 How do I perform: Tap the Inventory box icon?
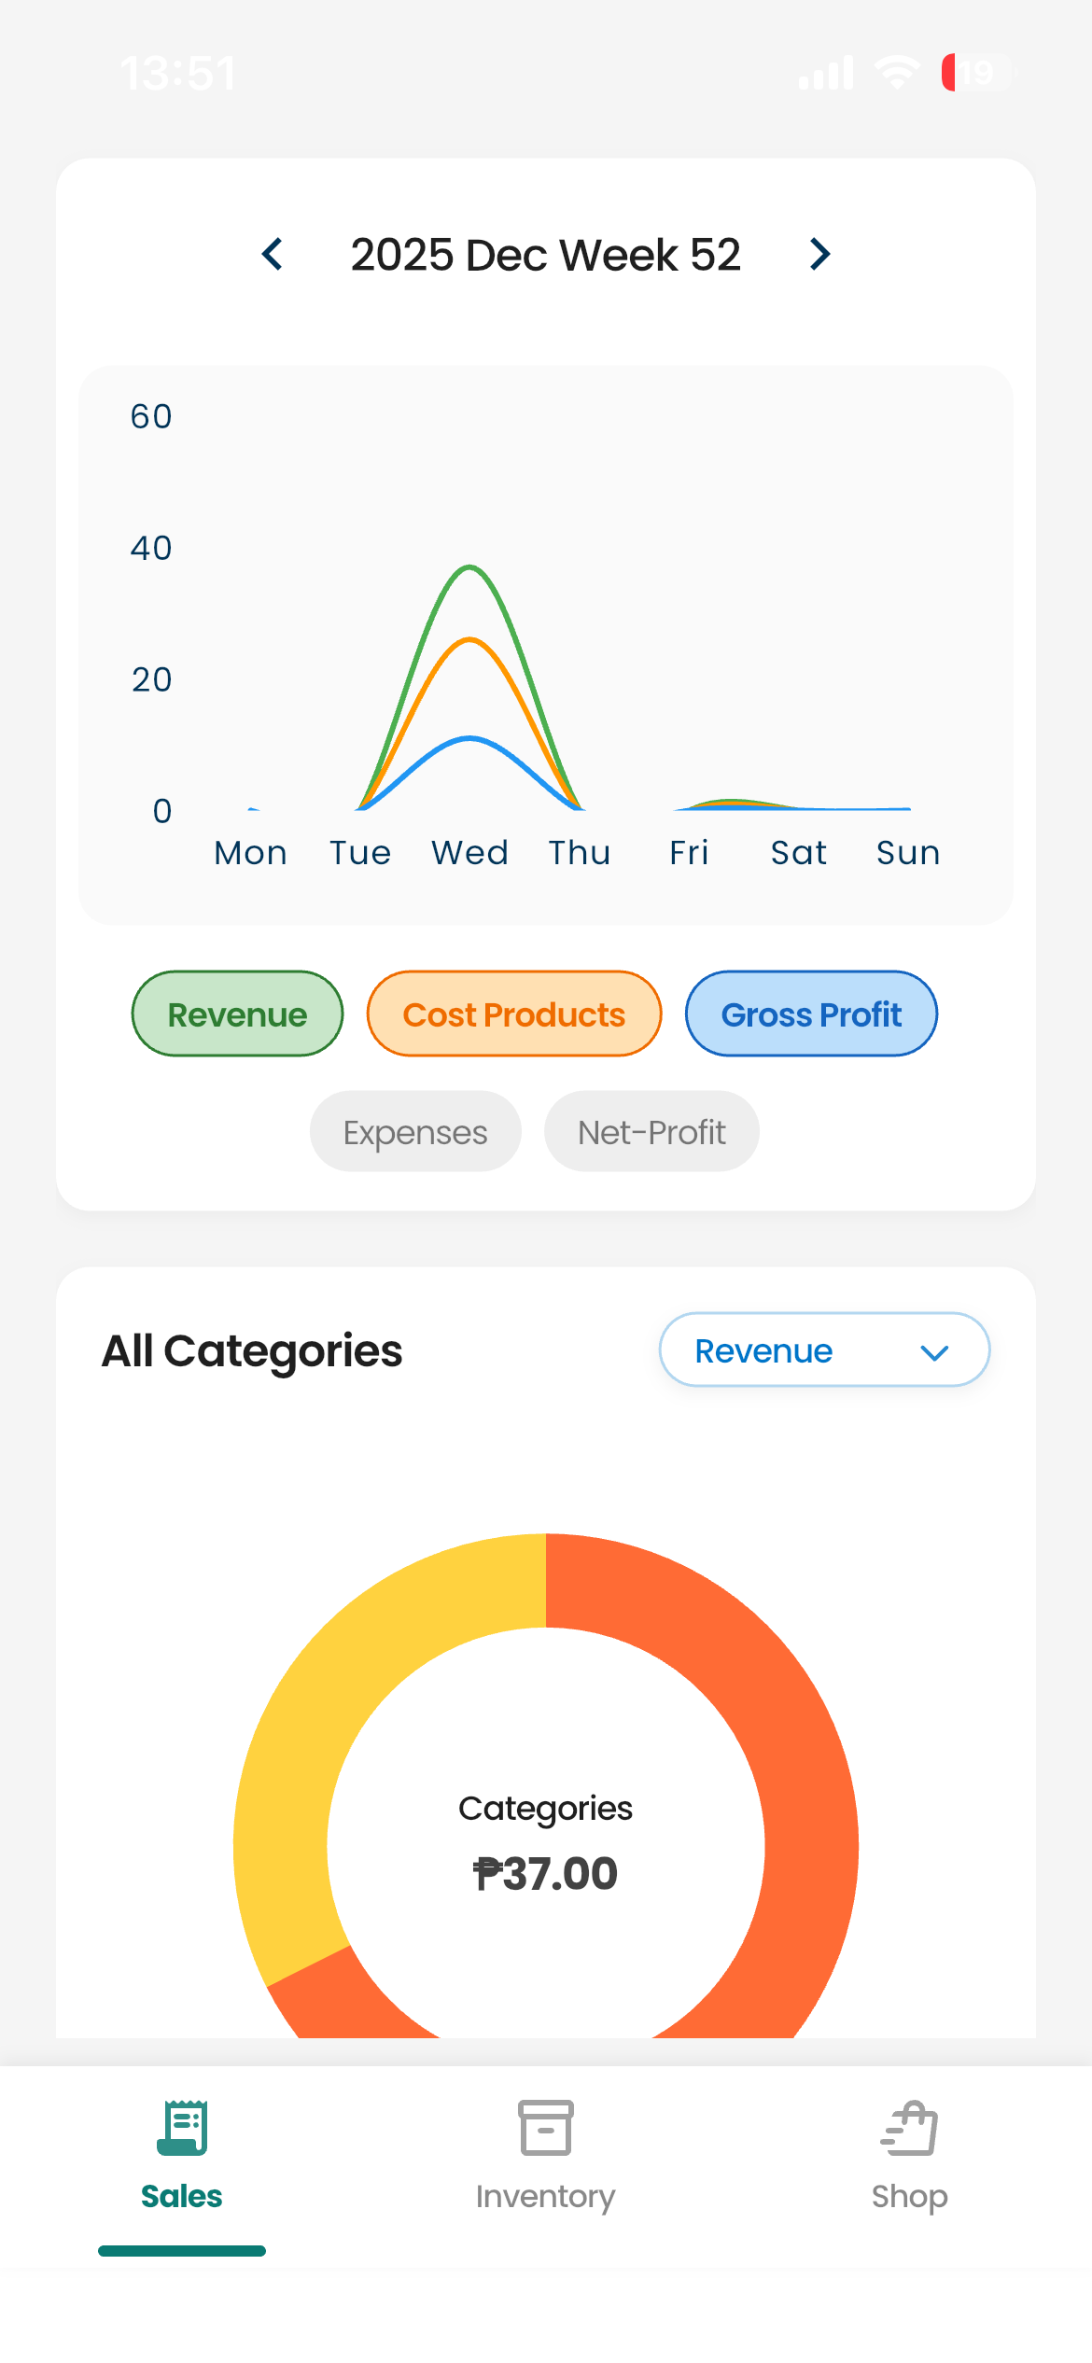tap(545, 2127)
